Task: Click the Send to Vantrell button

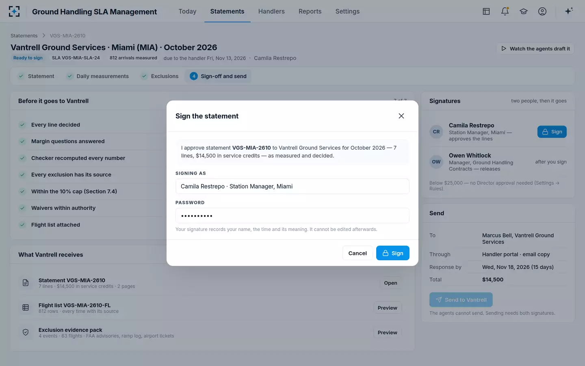Action: click(461, 300)
